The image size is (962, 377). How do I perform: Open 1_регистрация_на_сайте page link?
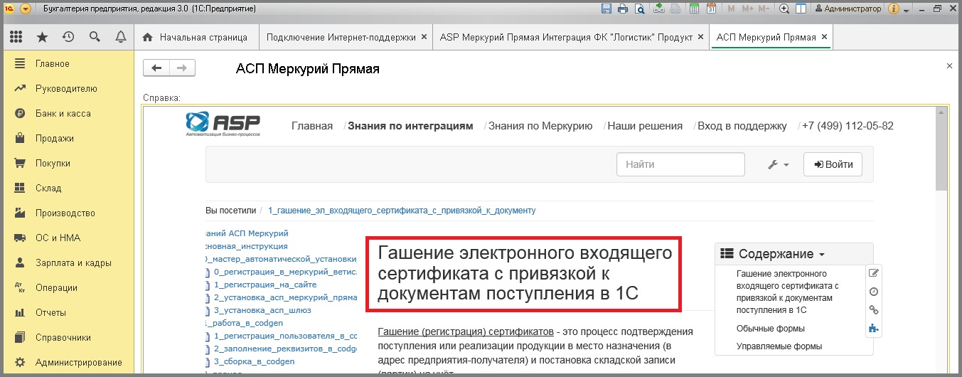265,284
